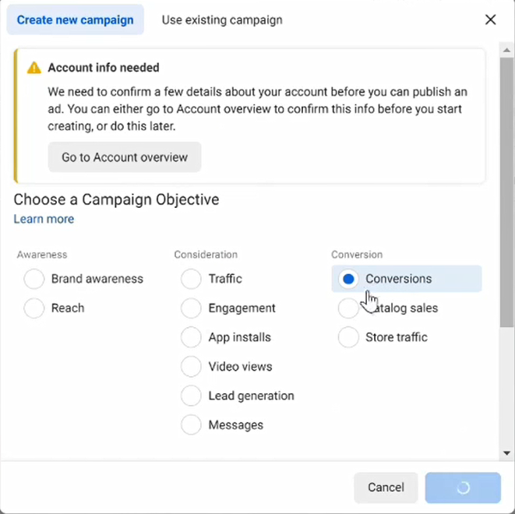Select the Reach radio button
515x514 pixels.
pos(34,308)
